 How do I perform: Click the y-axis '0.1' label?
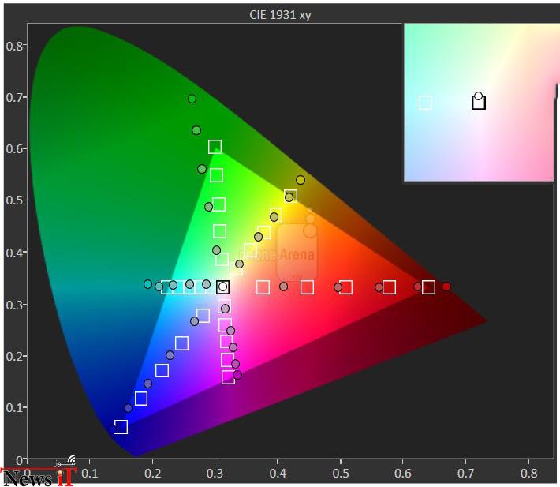pos(15,408)
